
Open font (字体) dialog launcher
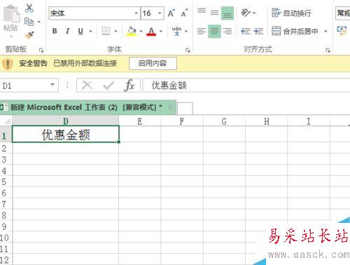click(x=188, y=50)
